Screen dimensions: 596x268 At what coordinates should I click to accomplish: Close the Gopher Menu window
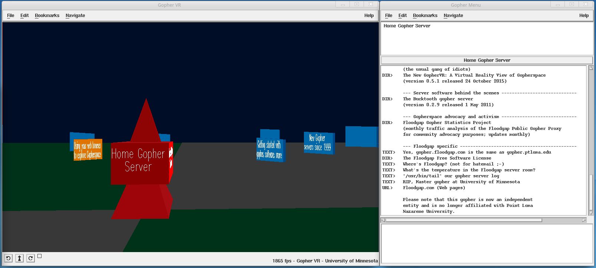pyautogui.click(x=586, y=4)
